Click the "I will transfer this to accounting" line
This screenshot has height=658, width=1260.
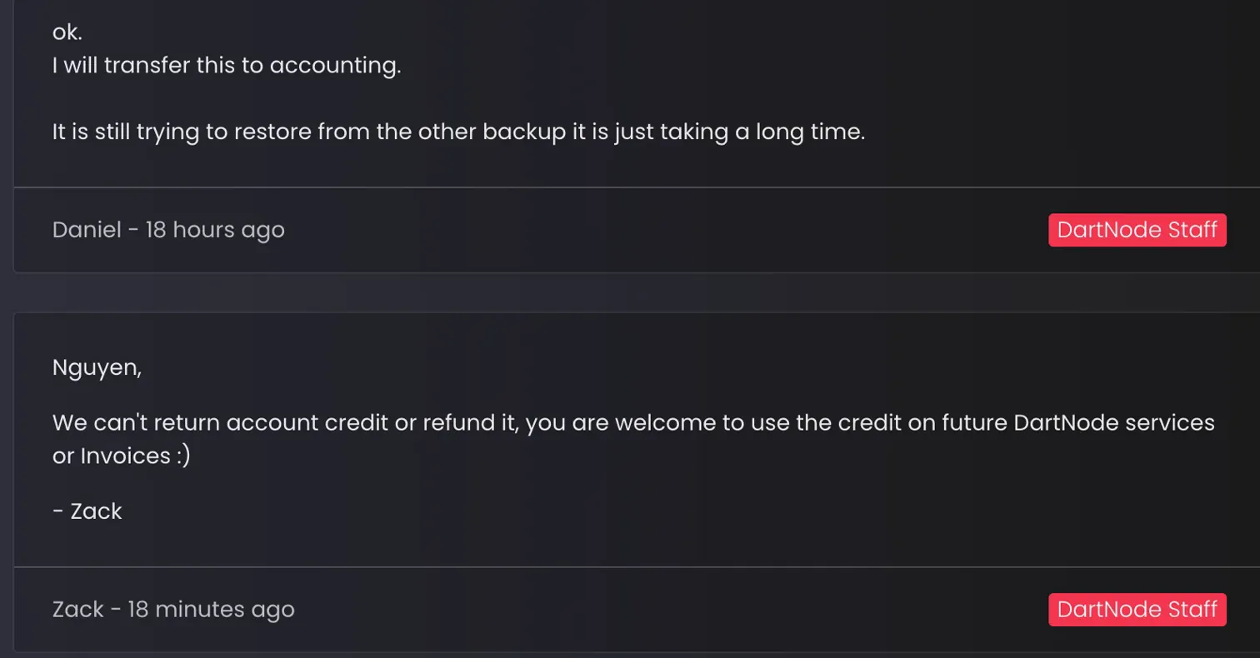[227, 66]
